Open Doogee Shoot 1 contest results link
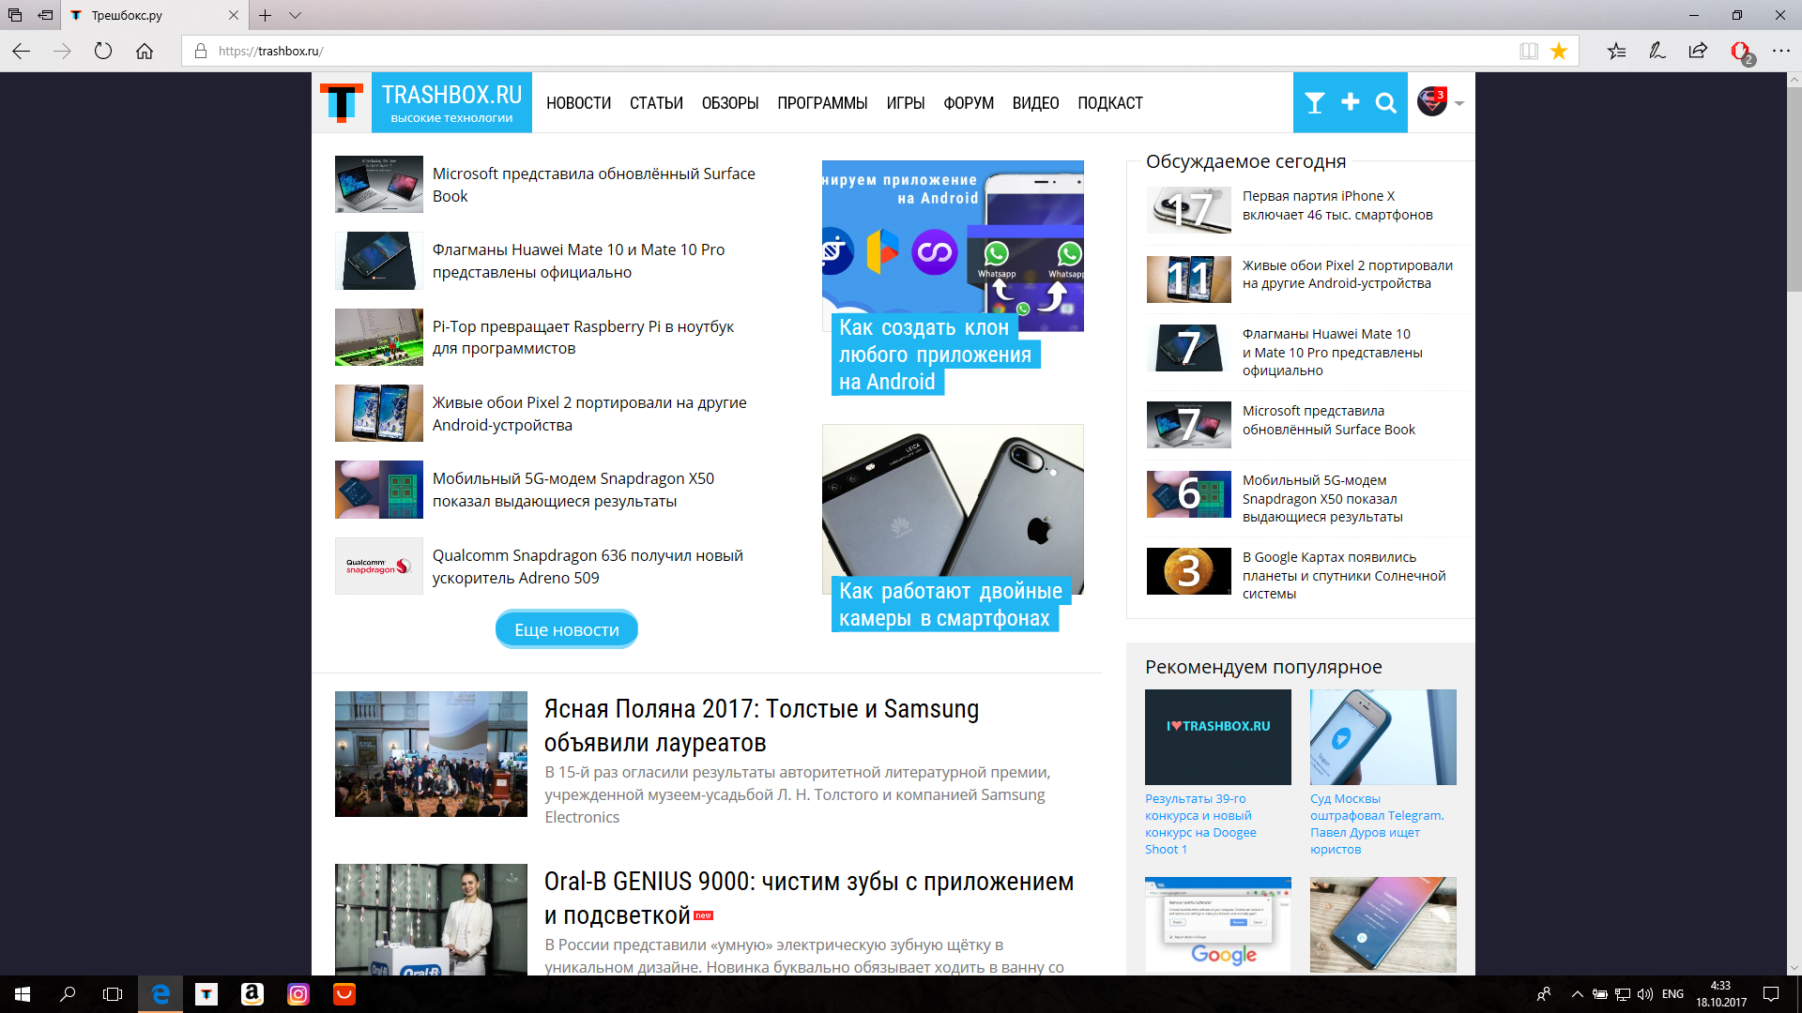The height and width of the screenshot is (1013, 1802). coord(1200,824)
